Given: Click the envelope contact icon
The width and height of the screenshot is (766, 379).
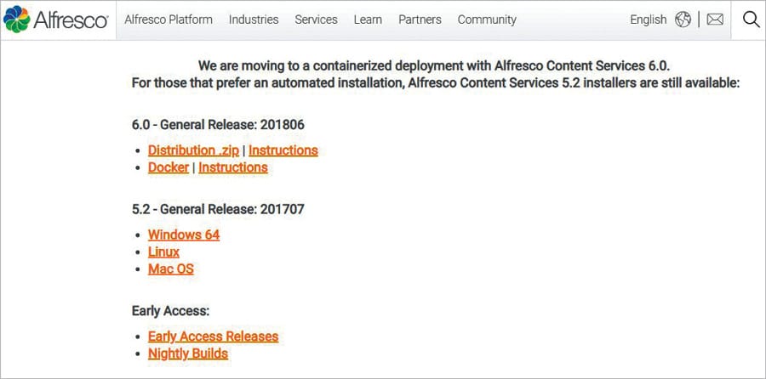Looking at the screenshot, I should pyautogui.click(x=715, y=19).
